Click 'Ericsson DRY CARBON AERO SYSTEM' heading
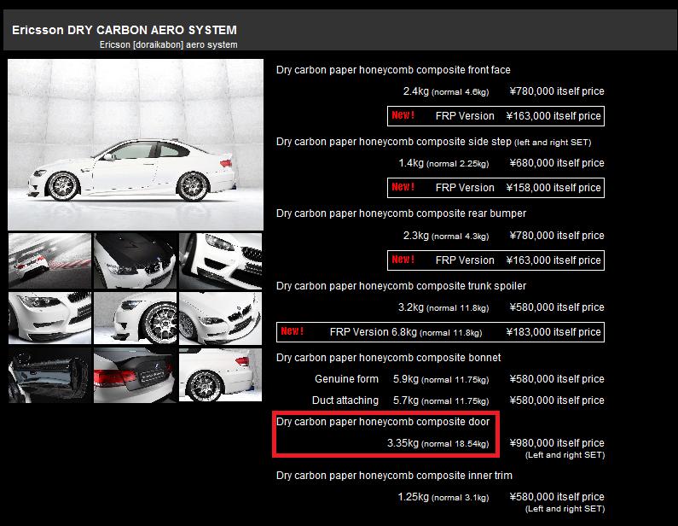 point(125,30)
